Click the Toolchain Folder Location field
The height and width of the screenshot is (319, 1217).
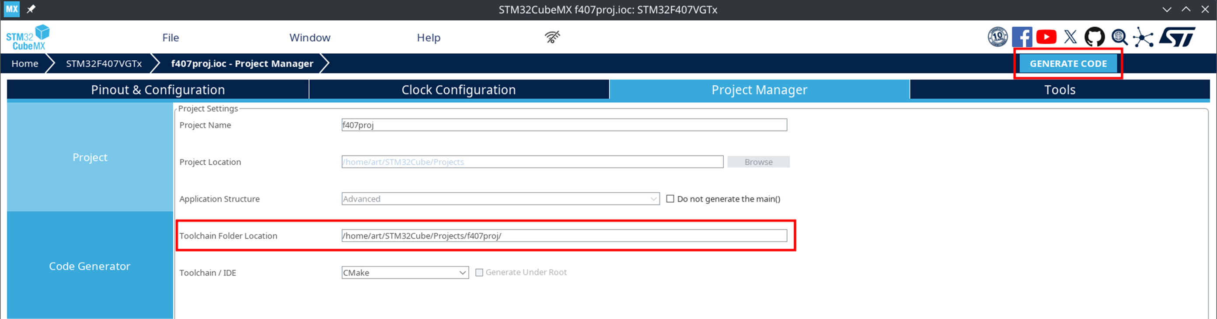pos(564,236)
